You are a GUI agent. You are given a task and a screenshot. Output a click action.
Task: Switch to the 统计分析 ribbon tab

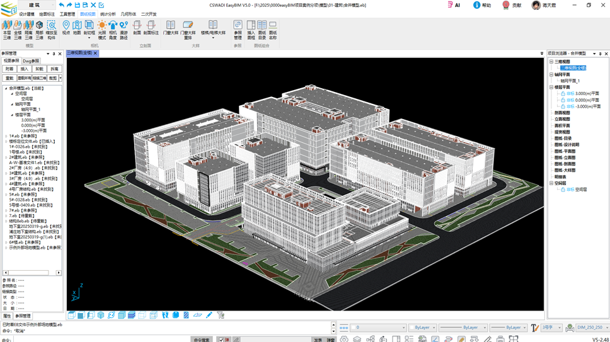click(108, 14)
